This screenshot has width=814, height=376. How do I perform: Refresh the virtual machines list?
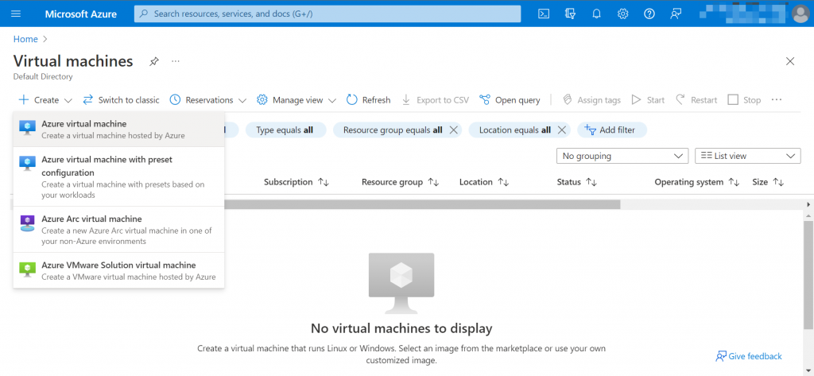click(368, 99)
